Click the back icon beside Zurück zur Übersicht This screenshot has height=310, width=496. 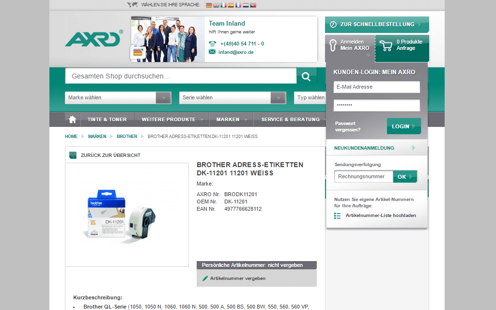pyautogui.click(x=73, y=155)
